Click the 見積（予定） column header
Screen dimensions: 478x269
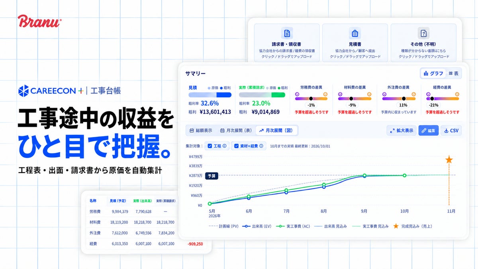(x=119, y=201)
